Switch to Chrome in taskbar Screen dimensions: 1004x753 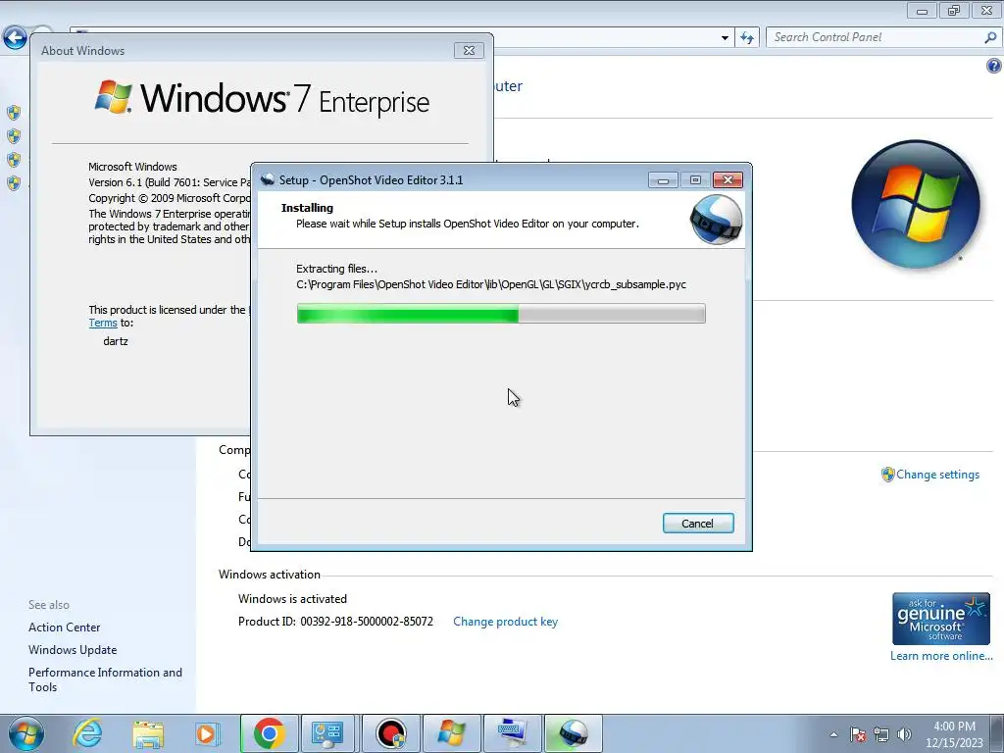click(x=269, y=733)
